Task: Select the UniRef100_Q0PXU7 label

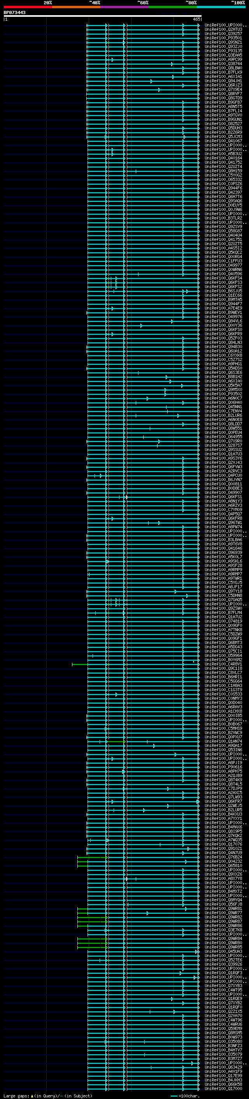Action: pos(223,737)
